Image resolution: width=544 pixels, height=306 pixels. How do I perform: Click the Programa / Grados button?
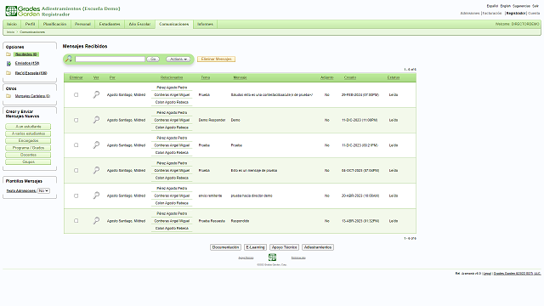click(x=28, y=148)
